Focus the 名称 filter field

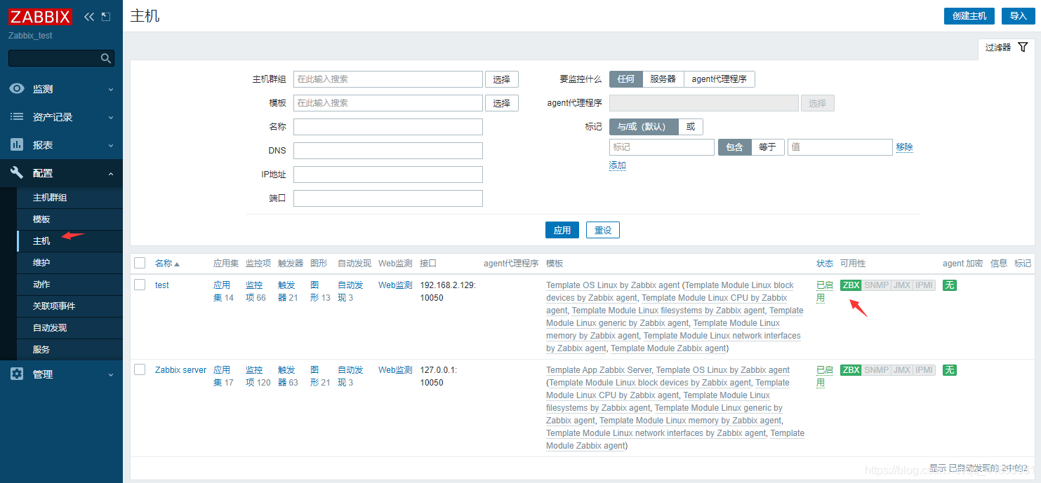click(x=388, y=127)
